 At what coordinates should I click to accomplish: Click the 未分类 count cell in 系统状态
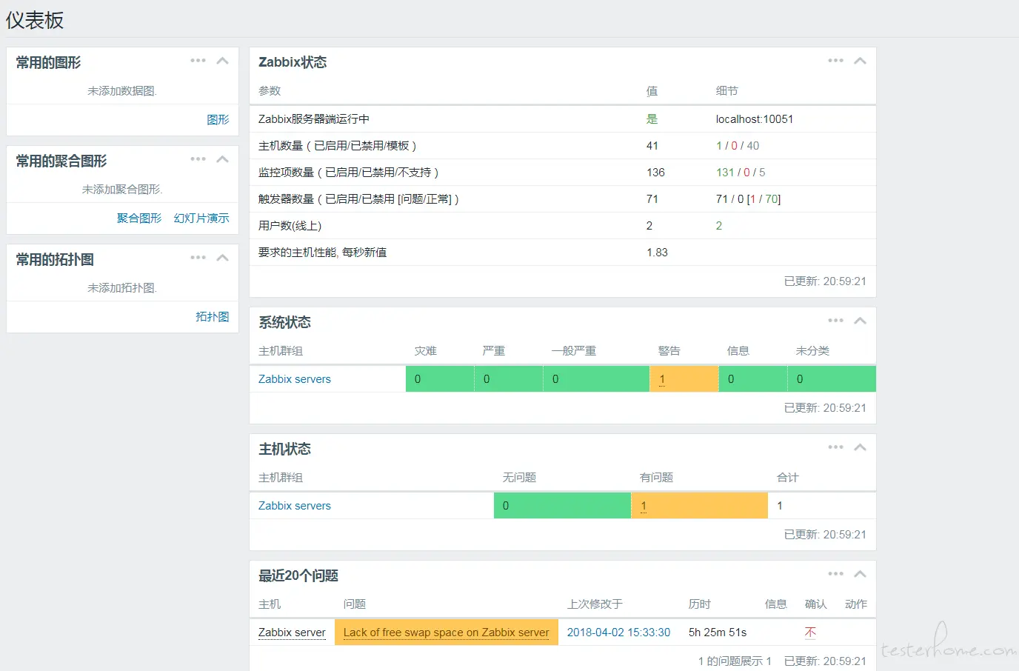(832, 379)
